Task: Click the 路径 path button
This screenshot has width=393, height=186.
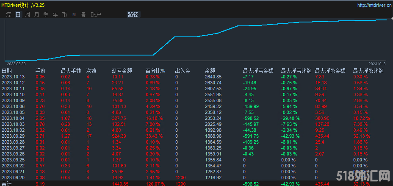Action: point(133,14)
